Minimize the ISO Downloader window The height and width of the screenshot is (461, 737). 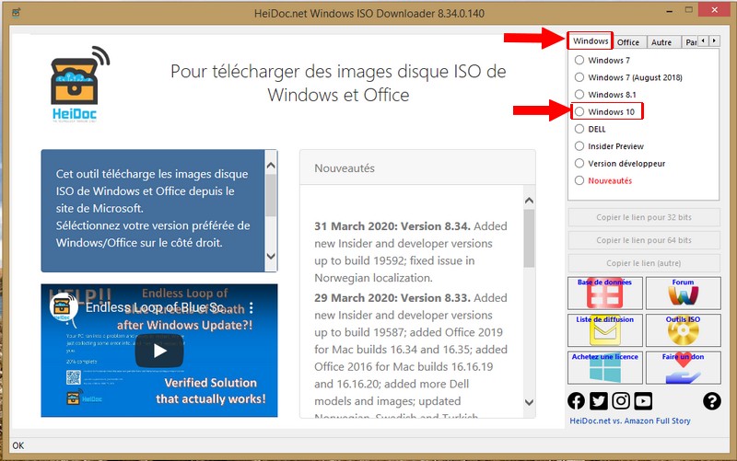[x=670, y=10]
